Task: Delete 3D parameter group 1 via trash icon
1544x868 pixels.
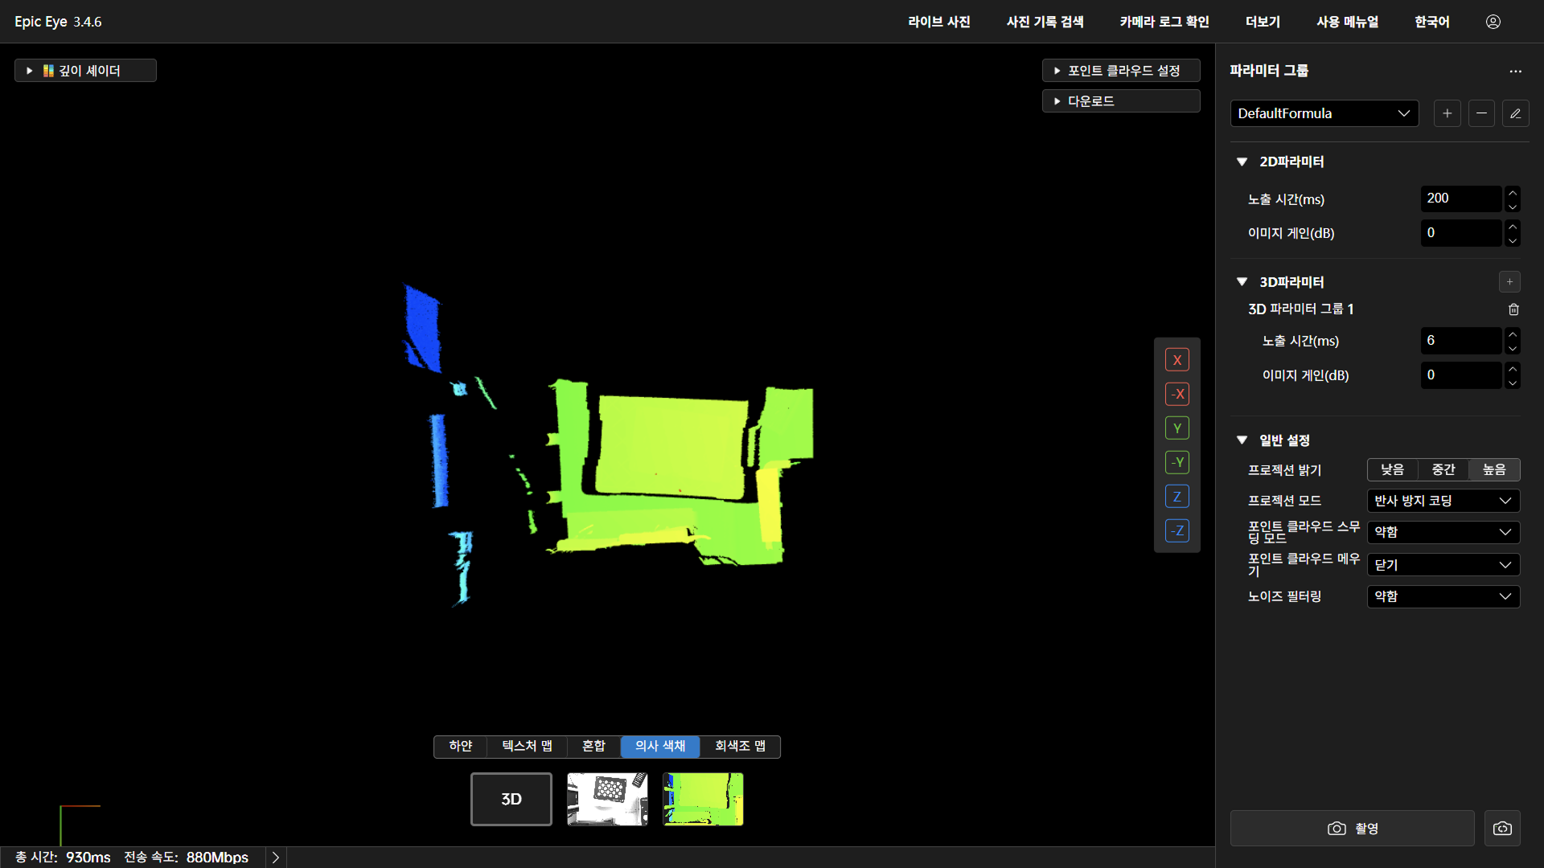Action: (x=1513, y=309)
